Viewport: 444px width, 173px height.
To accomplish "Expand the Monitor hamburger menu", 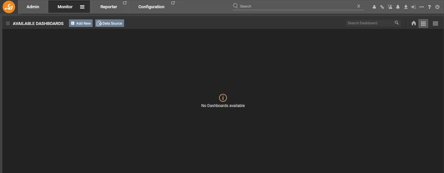I will (x=82, y=7).
